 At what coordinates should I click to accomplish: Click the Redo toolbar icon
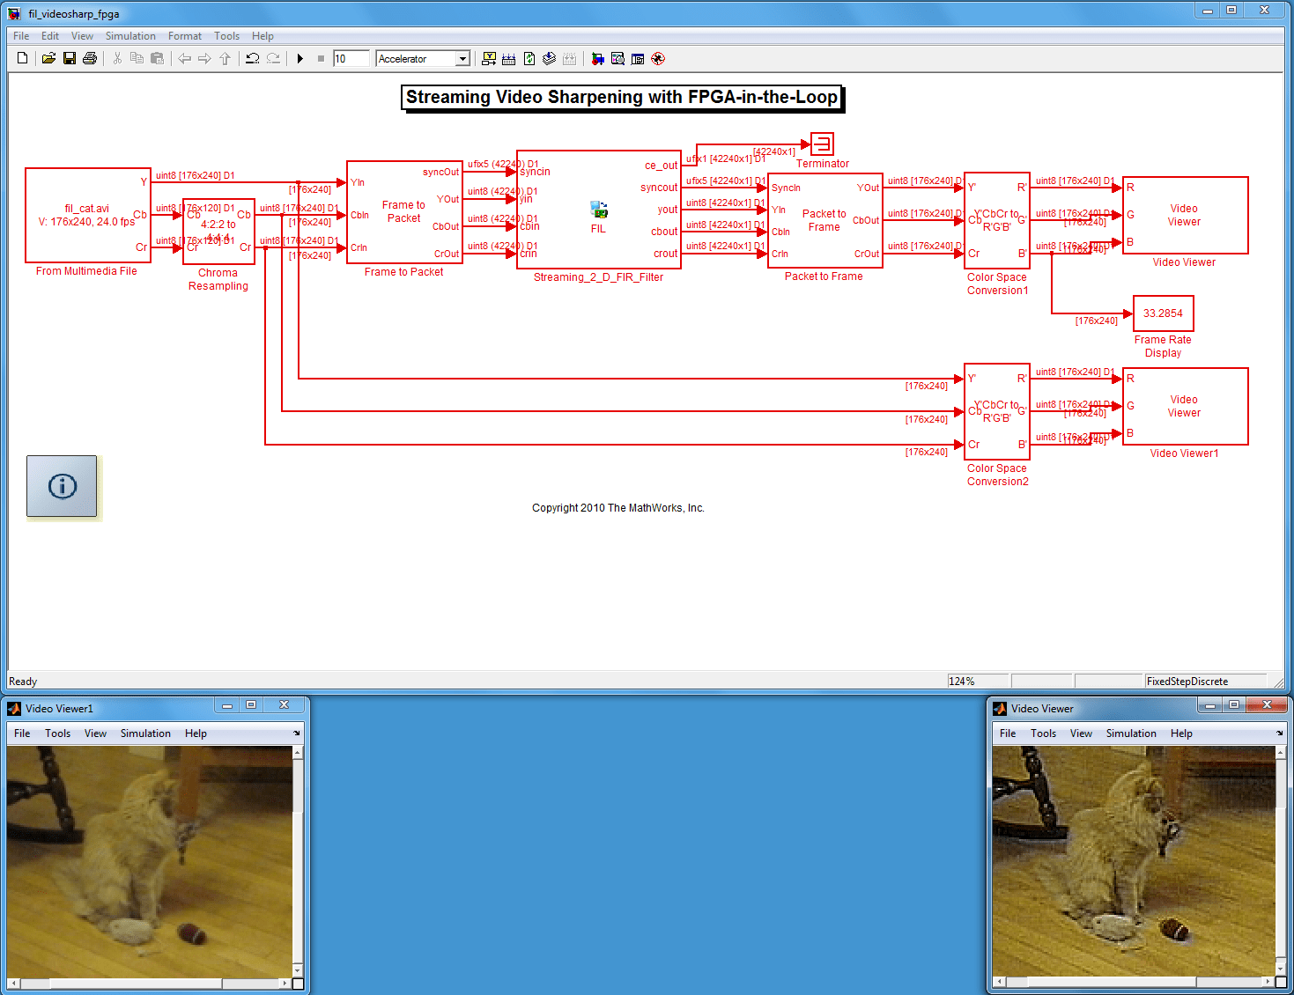(x=273, y=59)
